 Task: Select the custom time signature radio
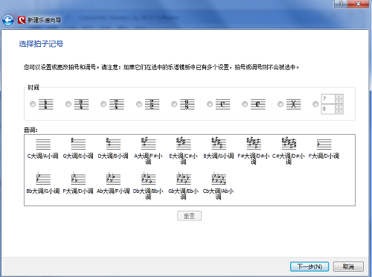click(315, 104)
